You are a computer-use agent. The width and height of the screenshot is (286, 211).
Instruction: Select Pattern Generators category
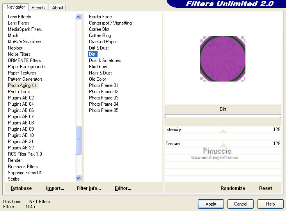coord(25,79)
